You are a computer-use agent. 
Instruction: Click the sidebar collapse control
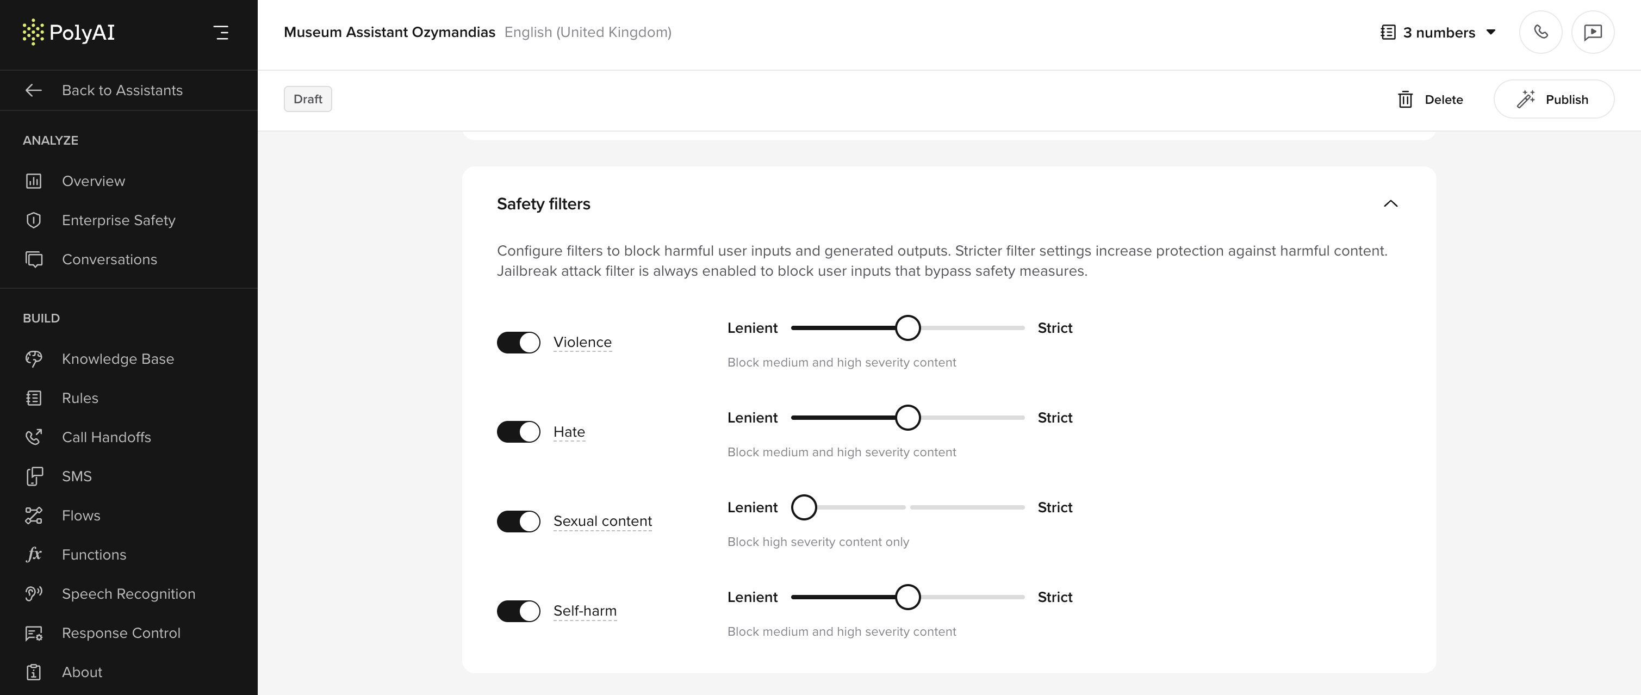[x=221, y=32]
